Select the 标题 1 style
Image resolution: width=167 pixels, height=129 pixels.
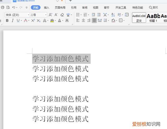click(x=153, y=18)
